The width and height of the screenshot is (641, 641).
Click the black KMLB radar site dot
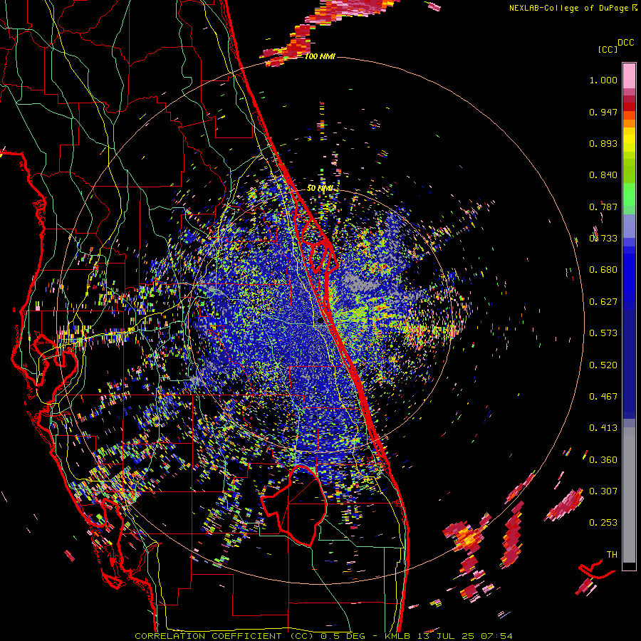pyautogui.click(x=320, y=321)
